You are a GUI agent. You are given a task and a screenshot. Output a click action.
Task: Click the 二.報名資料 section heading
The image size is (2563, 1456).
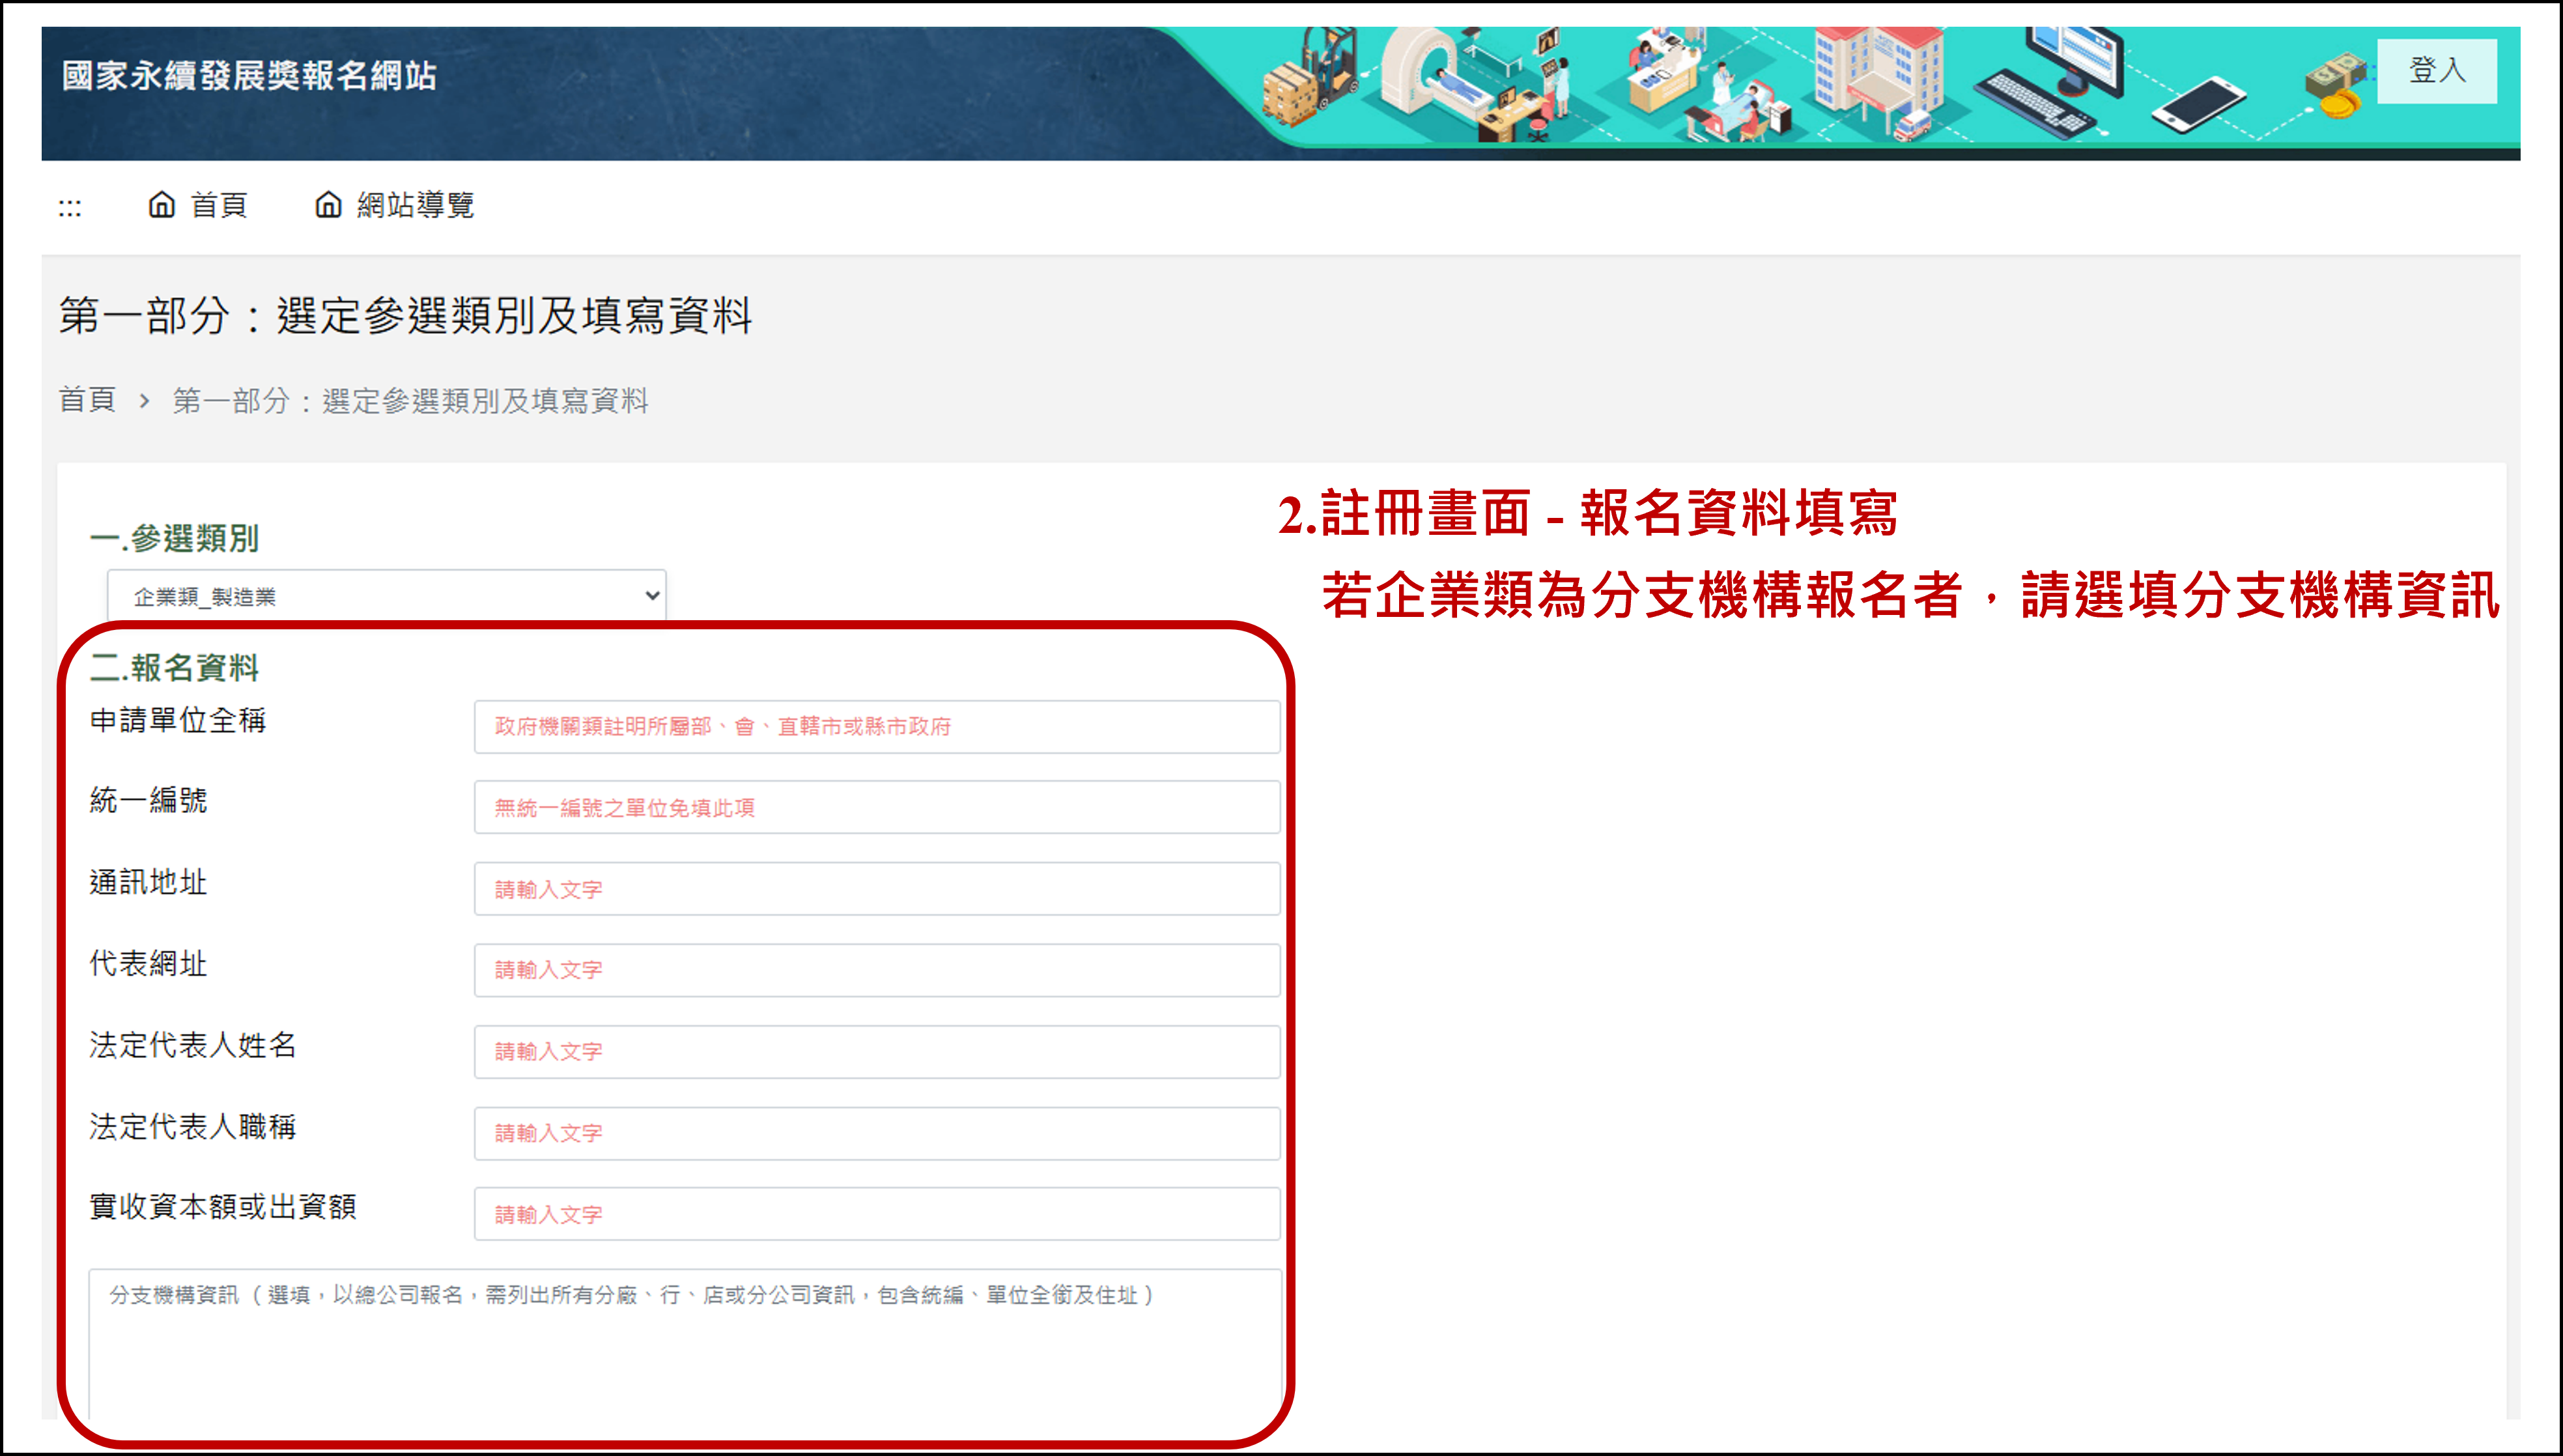pos(174,667)
